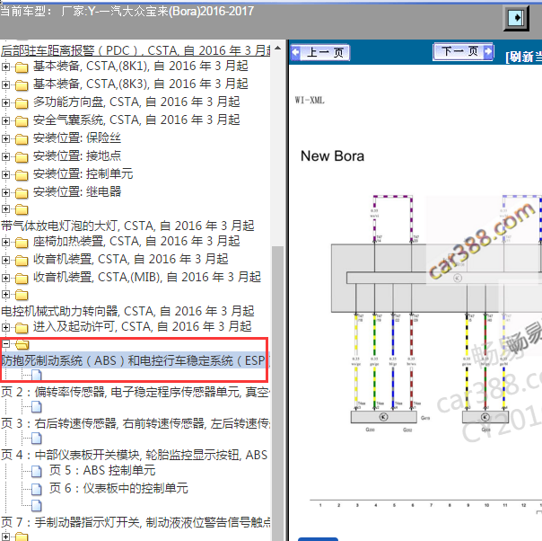The width and height of the screenshot is (542, 541).
Task: Click folder icon beside 收音机装置 (MIB)
Action: 22,278
